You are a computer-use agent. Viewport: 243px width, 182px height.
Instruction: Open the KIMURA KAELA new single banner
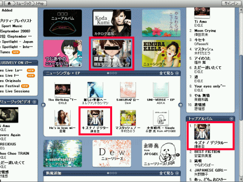(161, 53)
